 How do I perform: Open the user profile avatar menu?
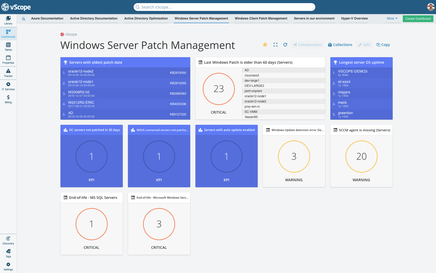coord(431,7)
